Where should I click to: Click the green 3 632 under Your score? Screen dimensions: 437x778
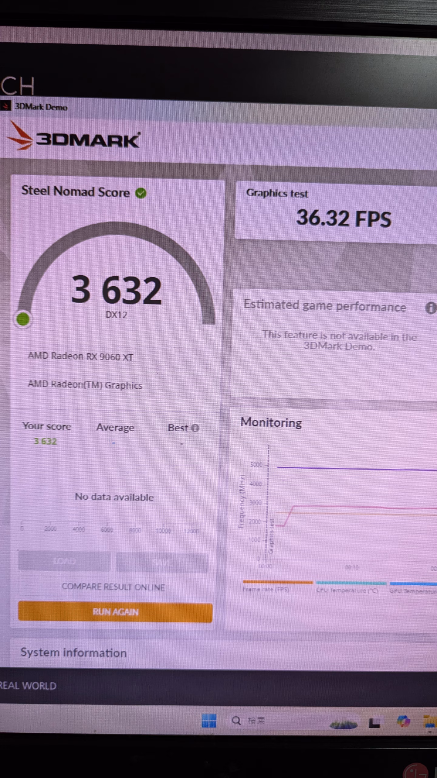pyautogui.click(x=45, y=441)
